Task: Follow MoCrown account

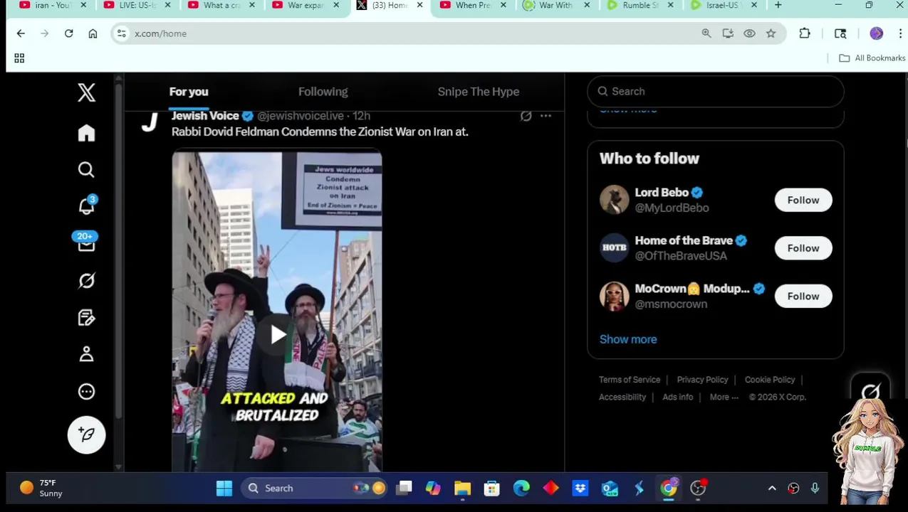Action: tap(803, 297)
